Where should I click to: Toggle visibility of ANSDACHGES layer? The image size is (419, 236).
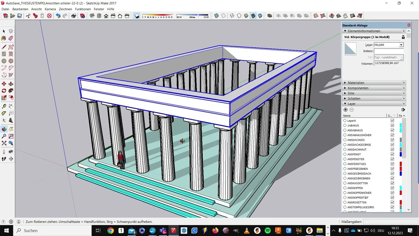pyautogui.click(x=392, y=140)
